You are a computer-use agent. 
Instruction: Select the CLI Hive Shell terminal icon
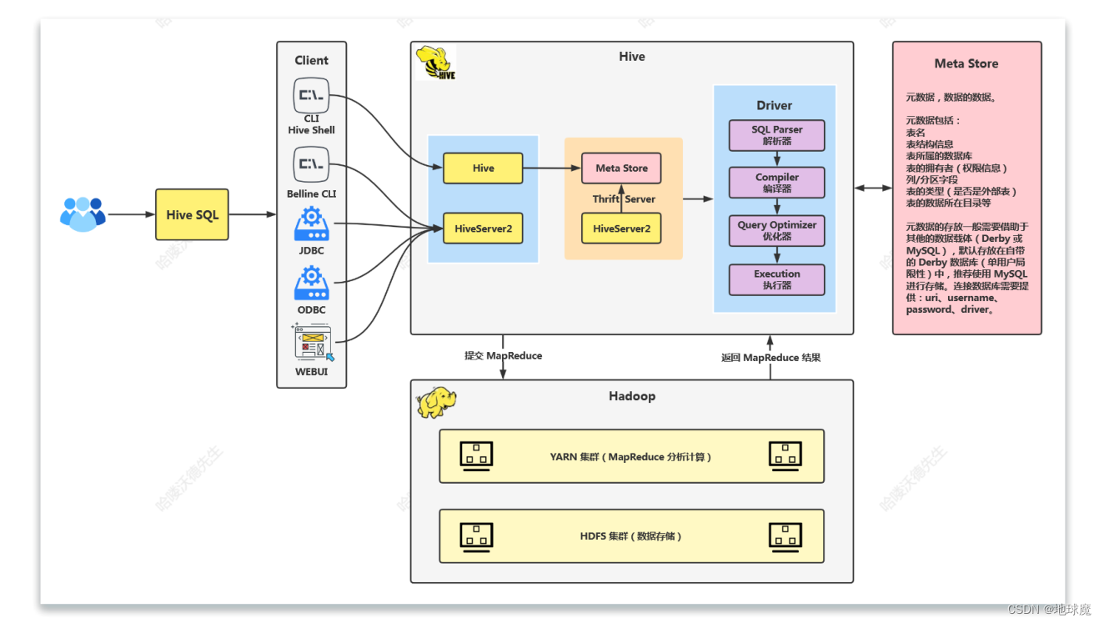tap(311, 95)
